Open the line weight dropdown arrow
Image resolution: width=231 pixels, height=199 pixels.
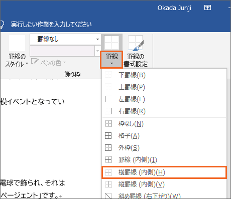97,51
